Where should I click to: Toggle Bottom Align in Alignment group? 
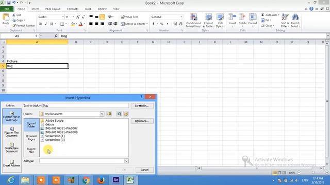coord(102,17)
